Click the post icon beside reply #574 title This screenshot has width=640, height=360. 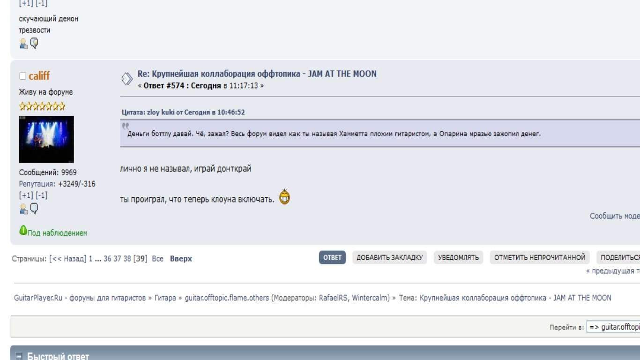[x=127, y=79]
